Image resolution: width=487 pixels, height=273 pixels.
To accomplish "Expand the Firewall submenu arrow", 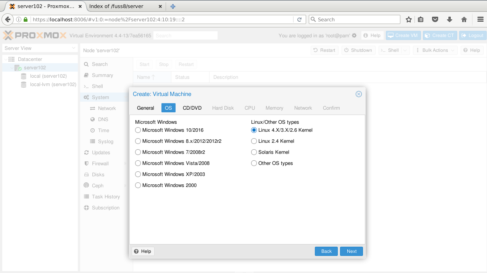I will click(125, 164).
